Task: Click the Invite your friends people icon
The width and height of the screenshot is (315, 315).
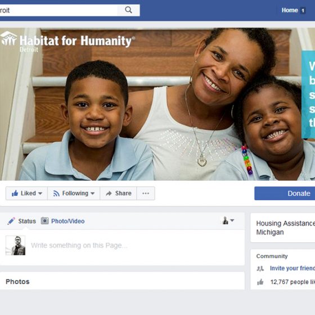Action: [x=260, y=268]
